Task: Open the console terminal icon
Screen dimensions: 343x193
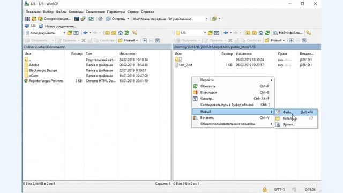Action: (x=77, y=19)
